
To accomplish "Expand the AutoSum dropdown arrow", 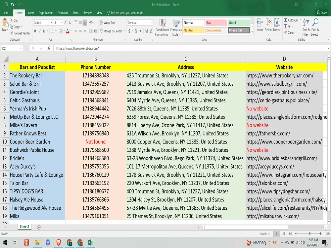I will pyautogui.click(x=301, y=20).
